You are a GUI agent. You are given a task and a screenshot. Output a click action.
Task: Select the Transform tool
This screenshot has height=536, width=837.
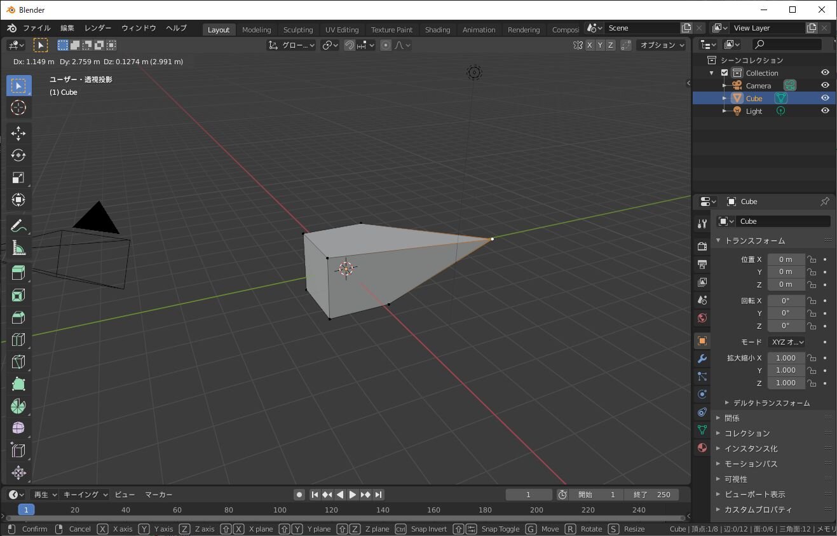[x=18, y=200]
